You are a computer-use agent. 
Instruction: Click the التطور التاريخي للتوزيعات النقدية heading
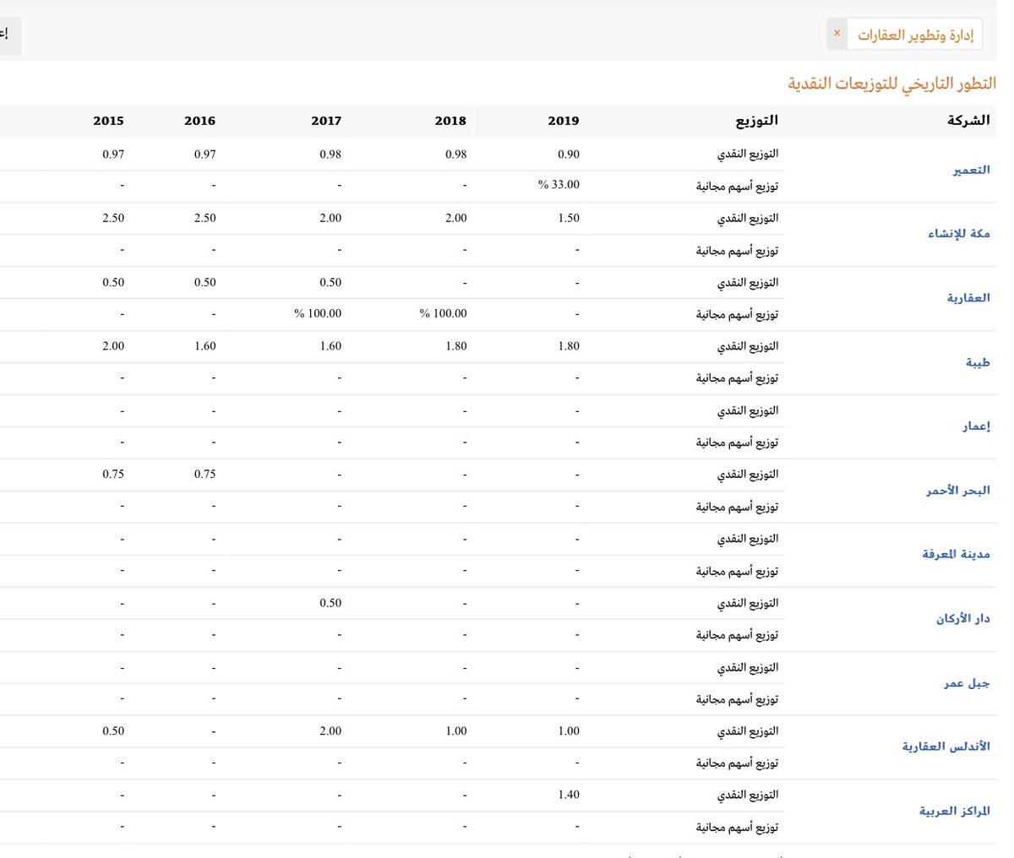point(892,84)
